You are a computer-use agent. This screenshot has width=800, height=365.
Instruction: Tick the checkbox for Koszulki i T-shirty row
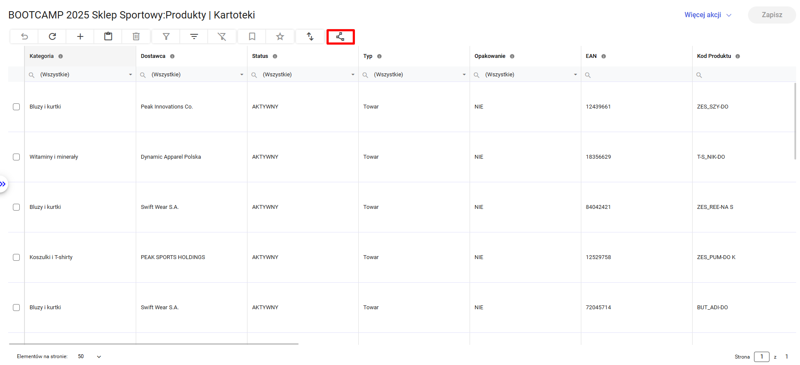16,257
